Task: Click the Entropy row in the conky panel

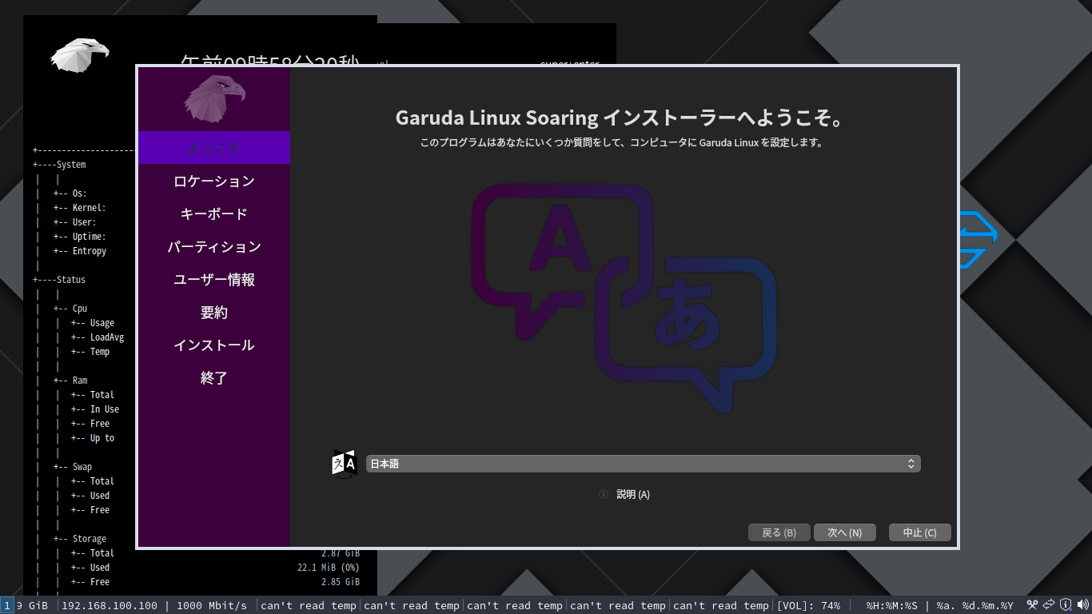Action: [80, 251]
